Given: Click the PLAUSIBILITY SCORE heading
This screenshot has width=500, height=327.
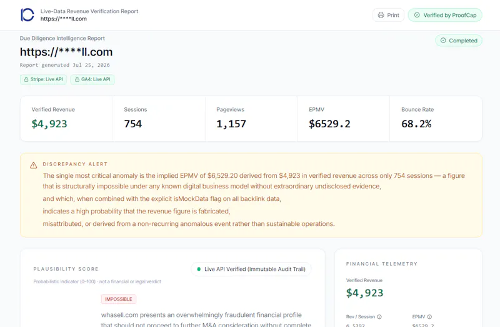Looking at the screenshot, I should coord(66,269).
